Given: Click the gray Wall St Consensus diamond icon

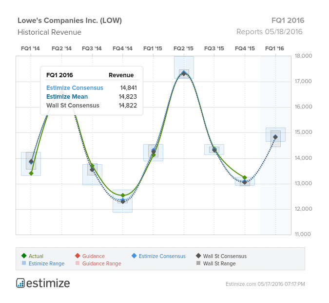Looking at the screenshot, I should point(198,256).
